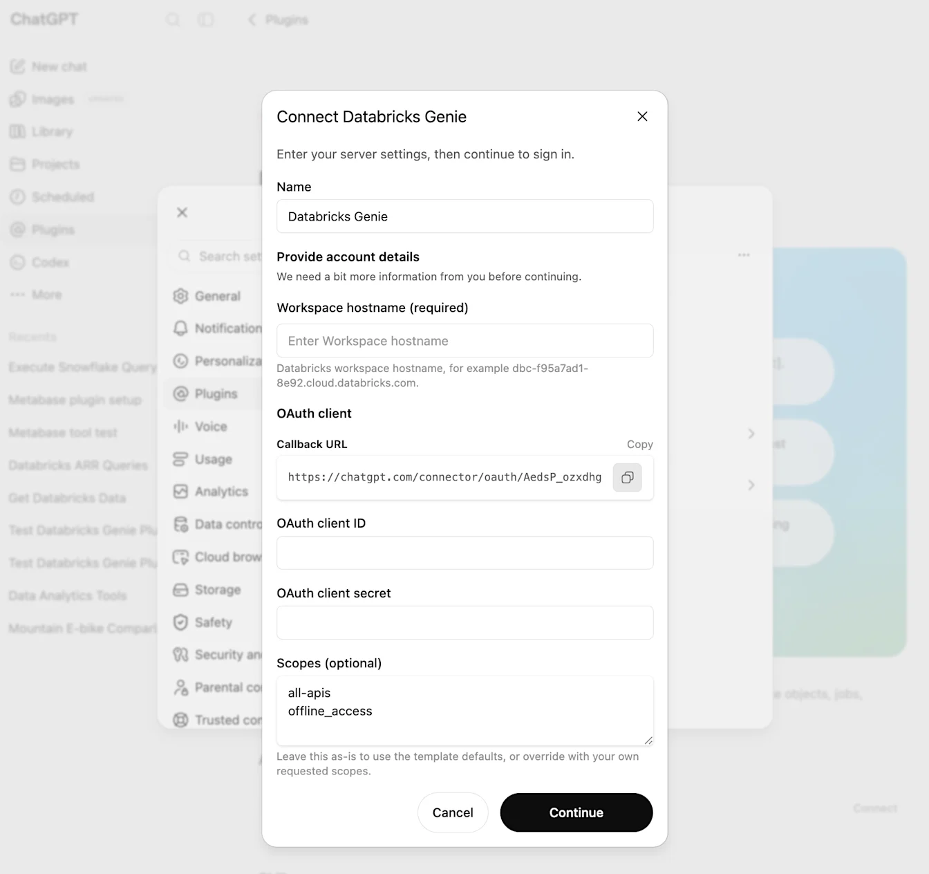
Task: Click the Connect button at bottom right
Action: 875,808
